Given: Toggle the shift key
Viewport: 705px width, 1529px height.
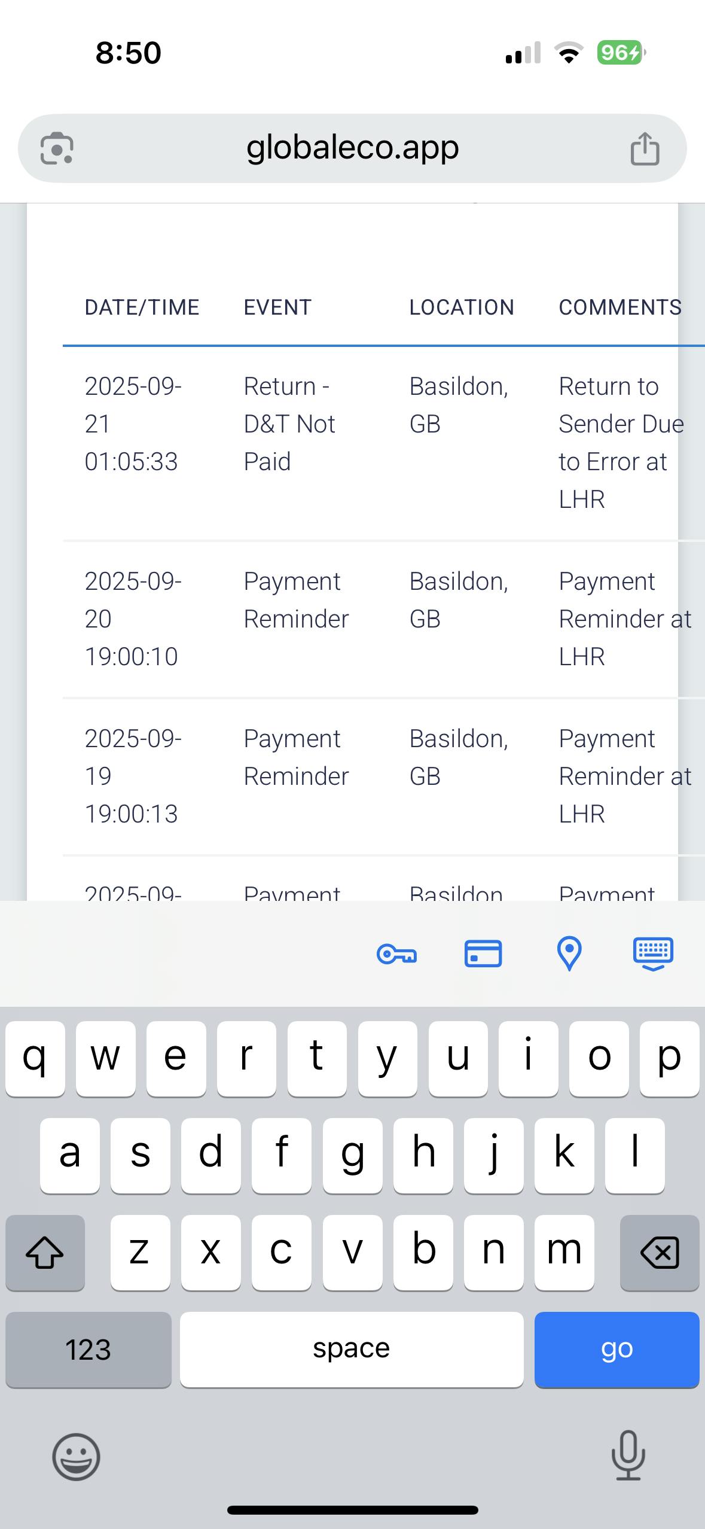Looking at the screenshot, I should tap(45, 1252).
